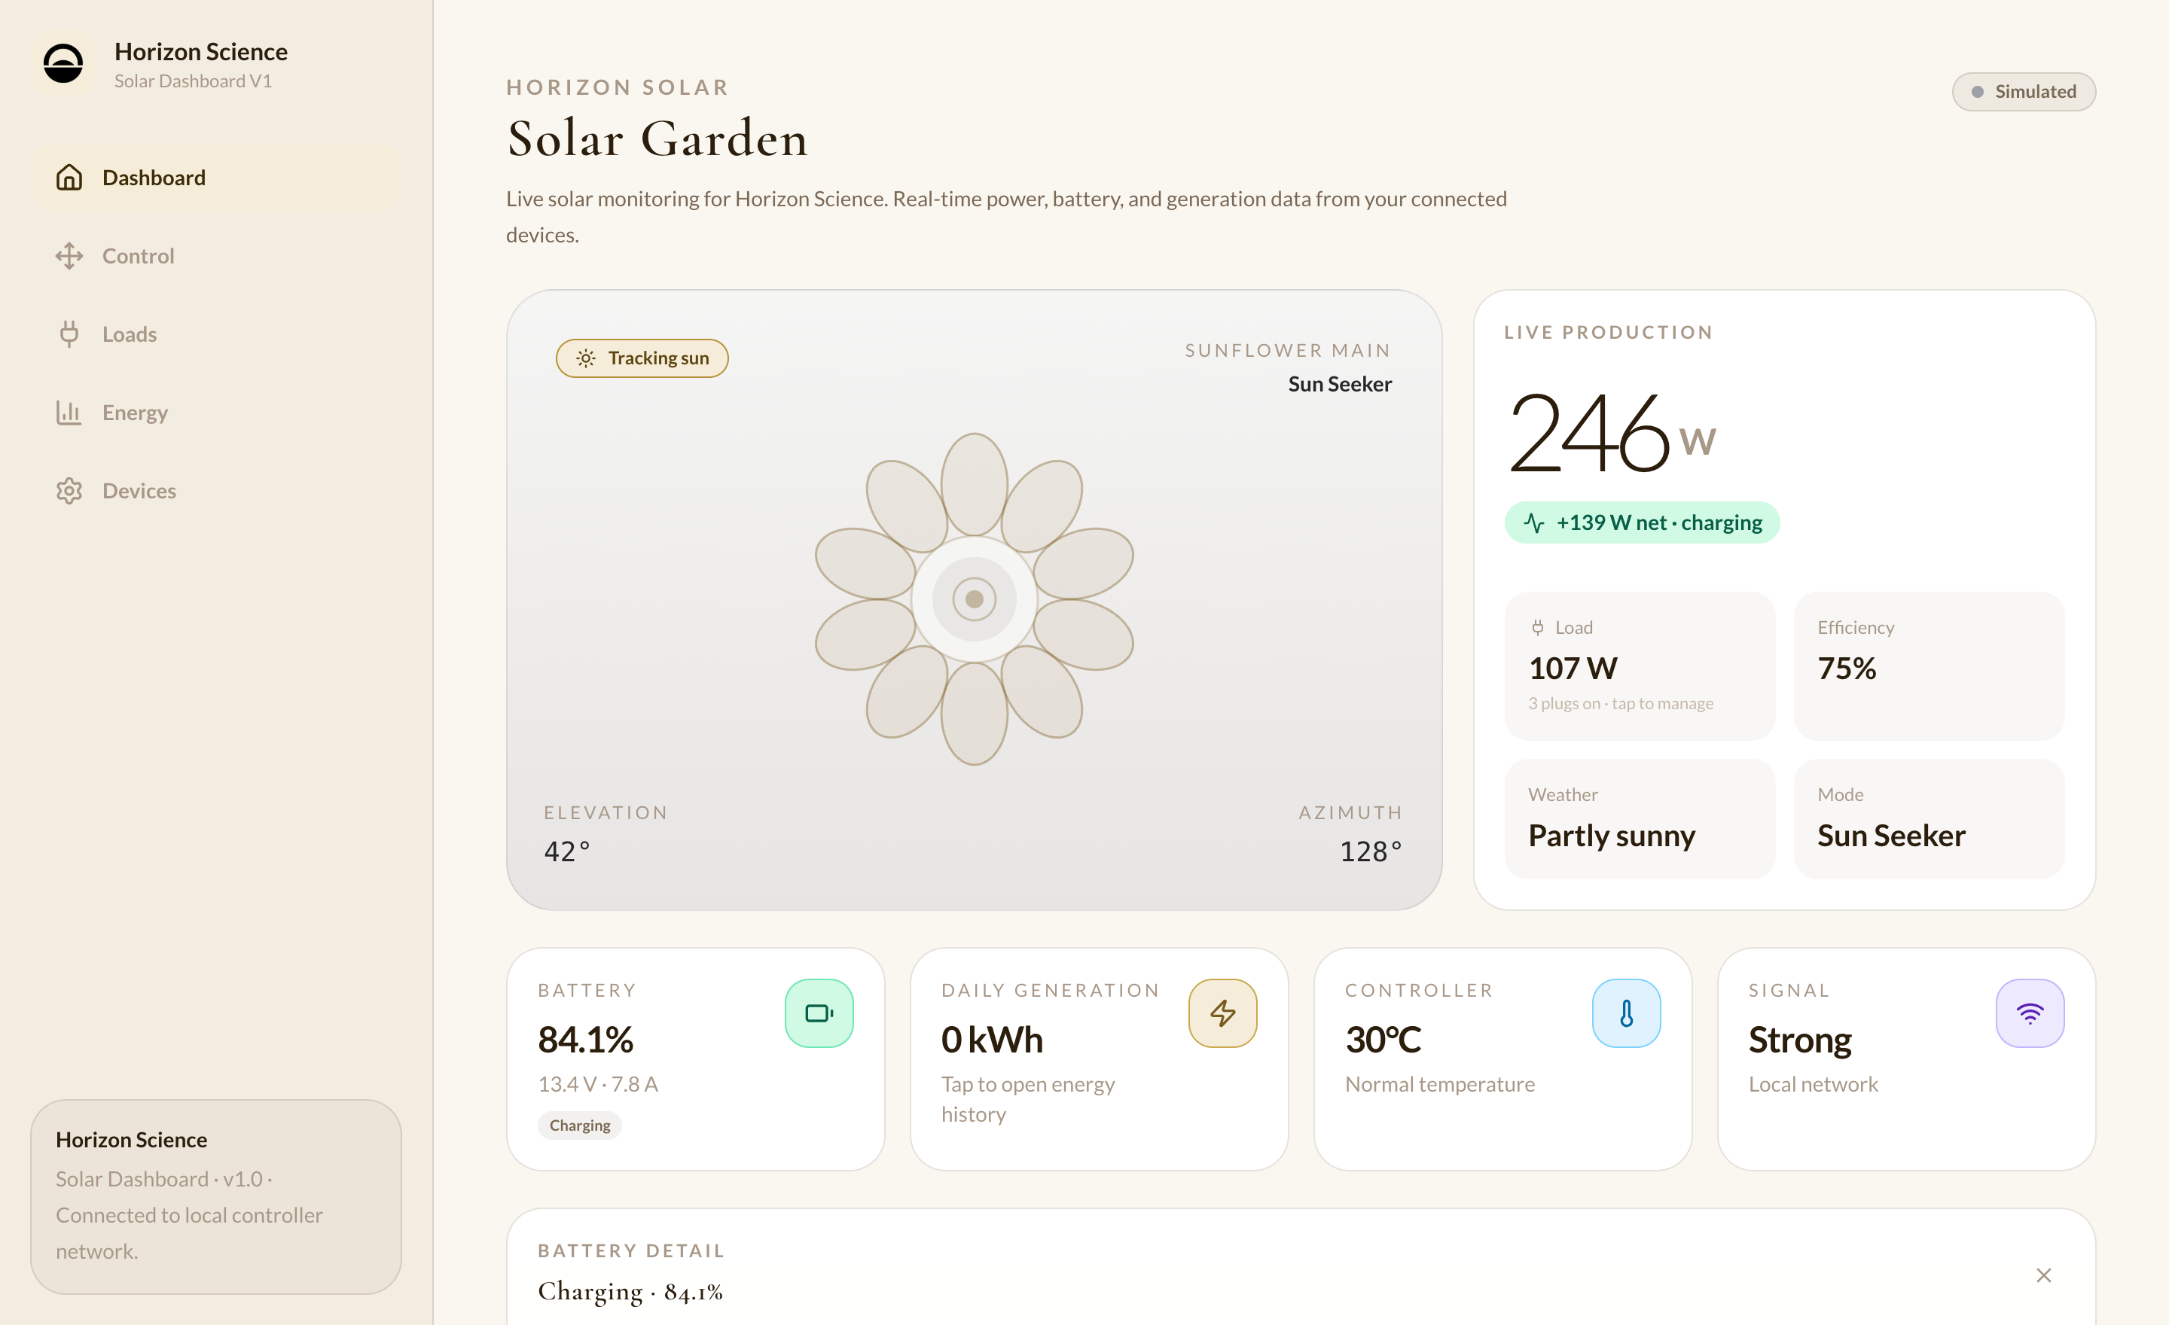2169x1325 pixels.
Task: Click the plug icon beside Load
Action: [x=1538, y=627]
